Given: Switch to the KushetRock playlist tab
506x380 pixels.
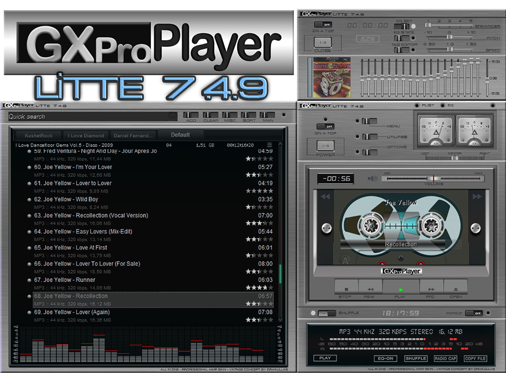Looking at the screenshot, I should [38, 136].
